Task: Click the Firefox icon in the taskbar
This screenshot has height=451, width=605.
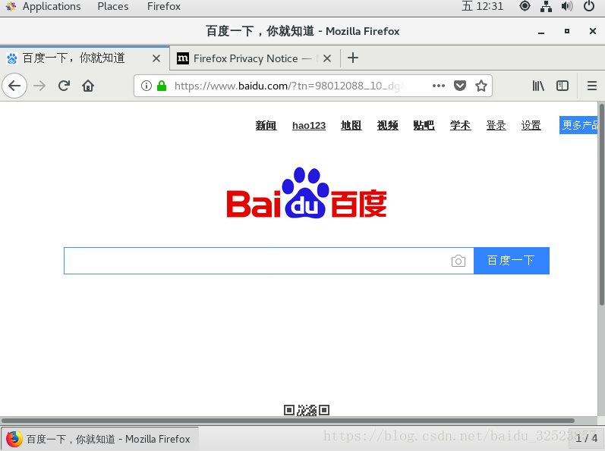Action: 14,439
